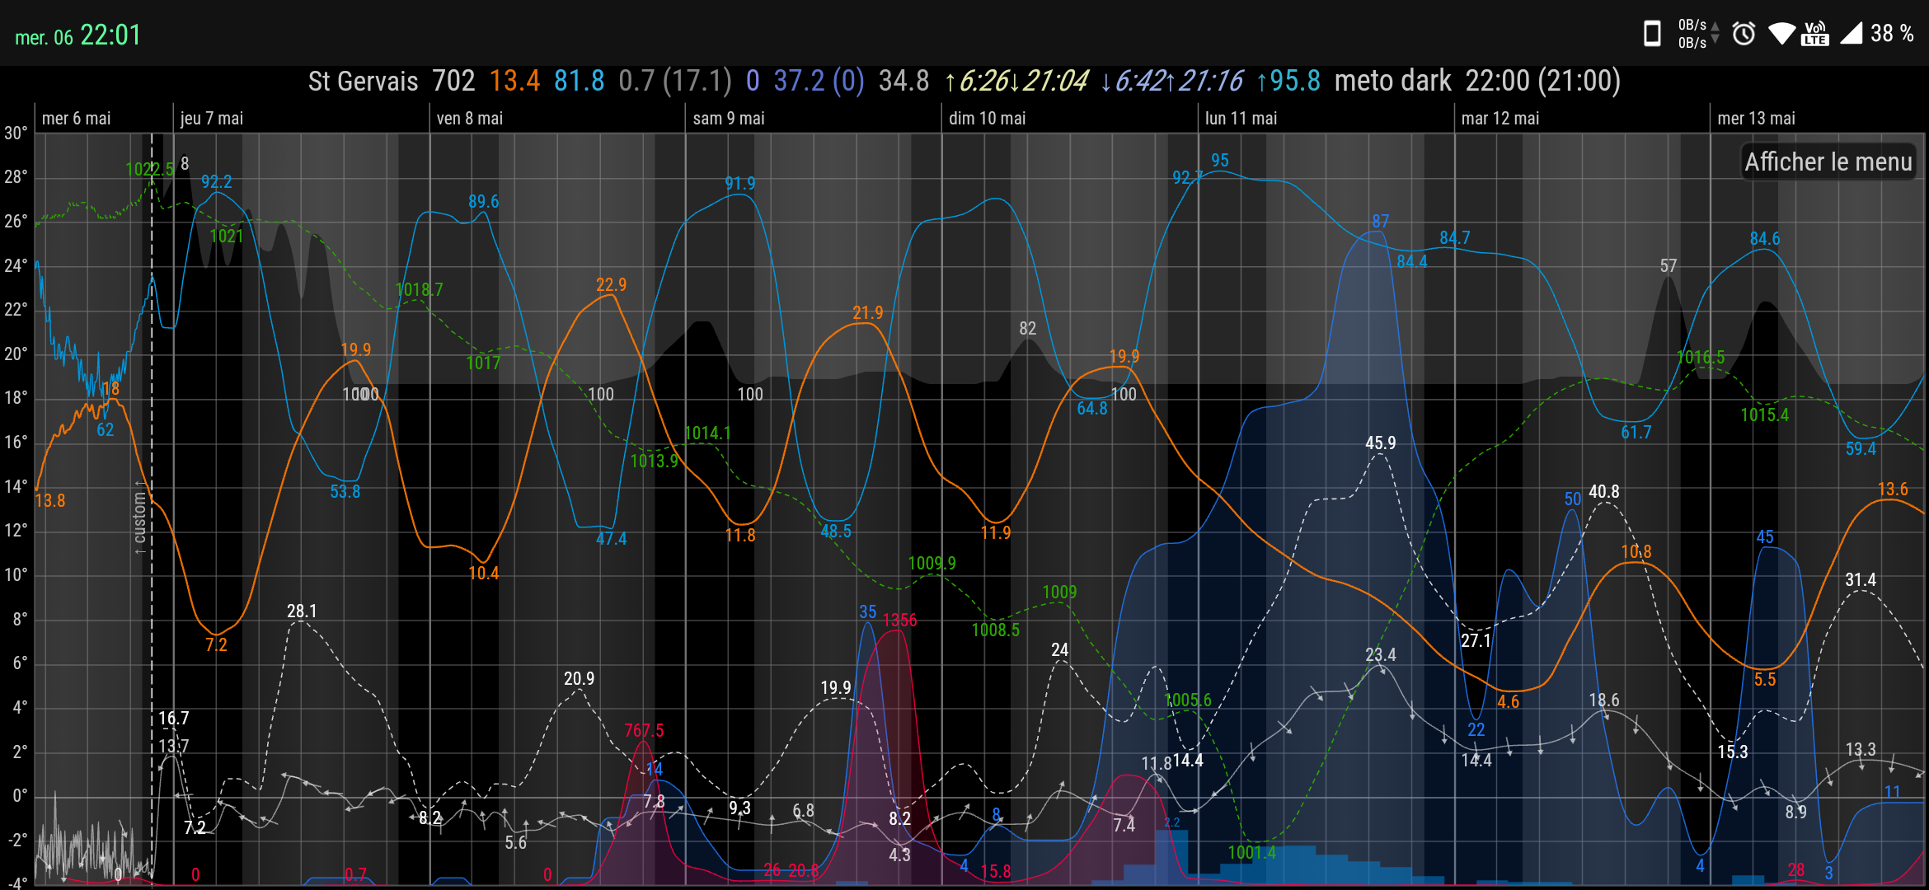Tap the altitude value '702'

click(453, 81)
